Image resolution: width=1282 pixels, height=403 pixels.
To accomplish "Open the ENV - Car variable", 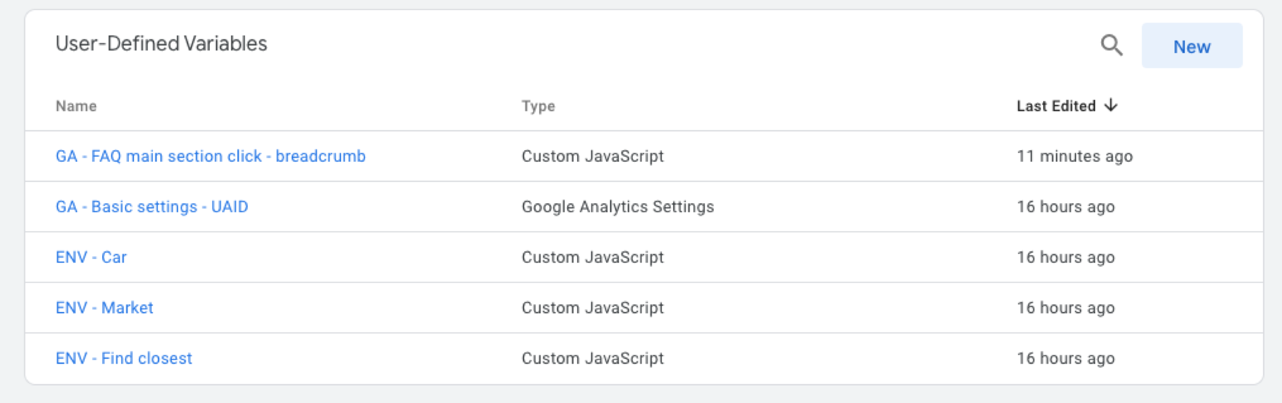I will tap(91, 257).
